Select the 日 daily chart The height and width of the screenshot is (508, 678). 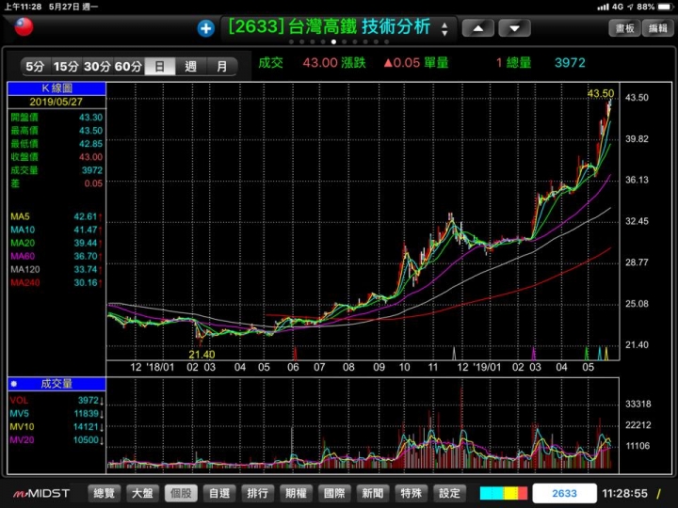click(159, 67)
